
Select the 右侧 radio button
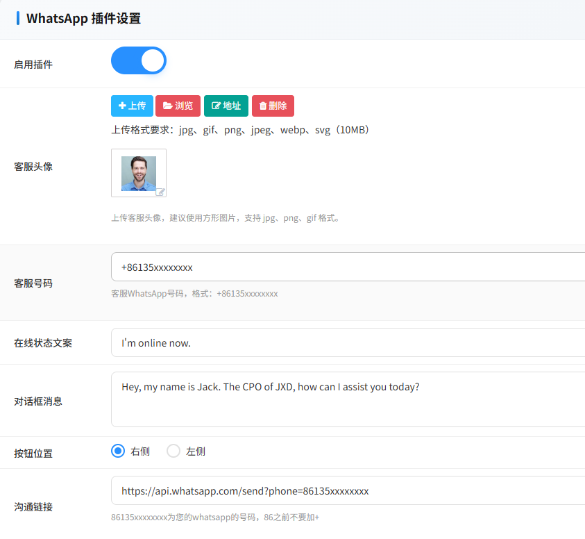click(118, 451)
